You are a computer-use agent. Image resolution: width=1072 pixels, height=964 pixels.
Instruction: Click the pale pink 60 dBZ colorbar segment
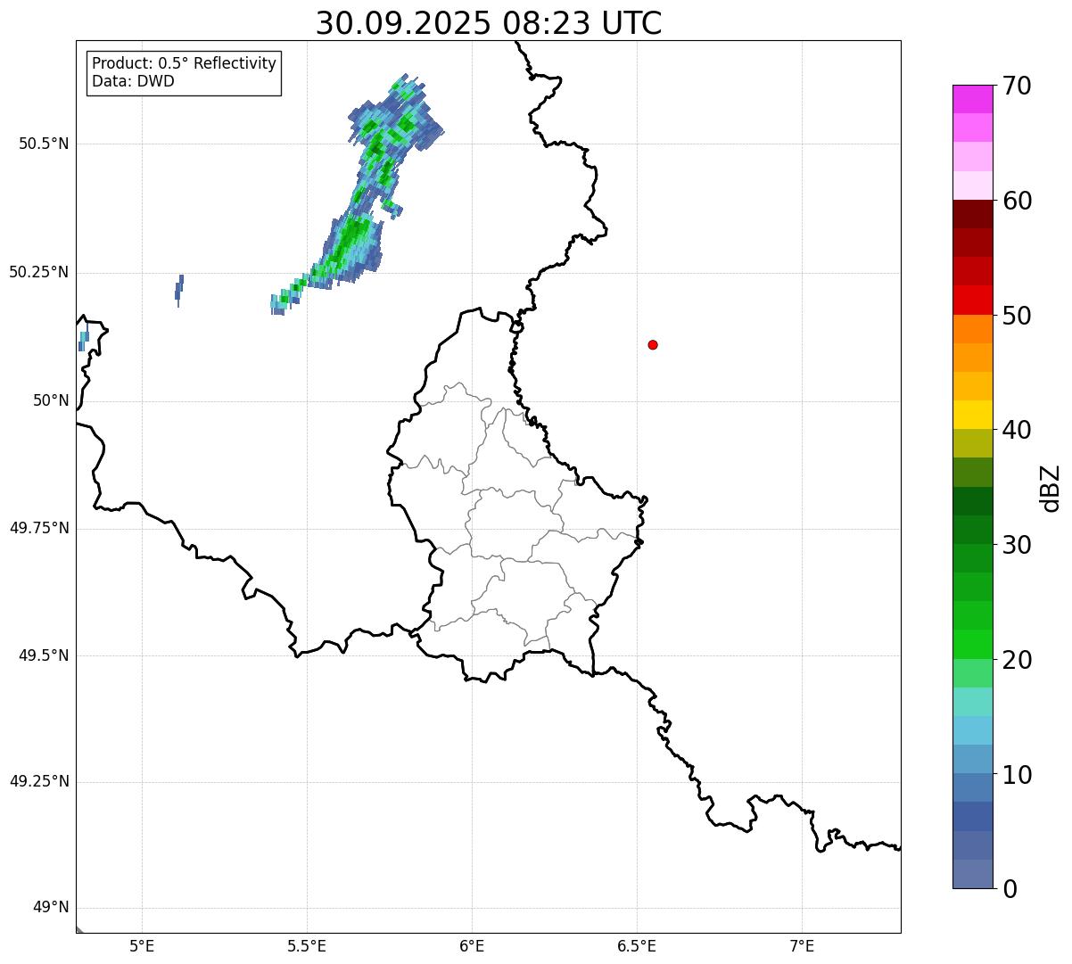click(x=975, y=185)
